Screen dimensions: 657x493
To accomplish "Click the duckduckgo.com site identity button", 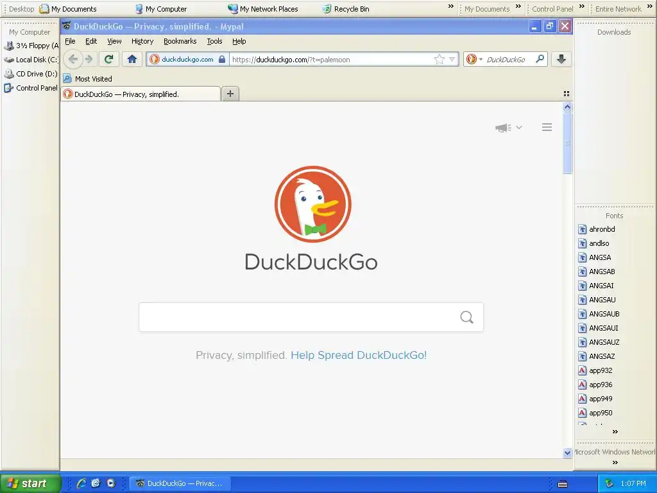I will point(187,59).
